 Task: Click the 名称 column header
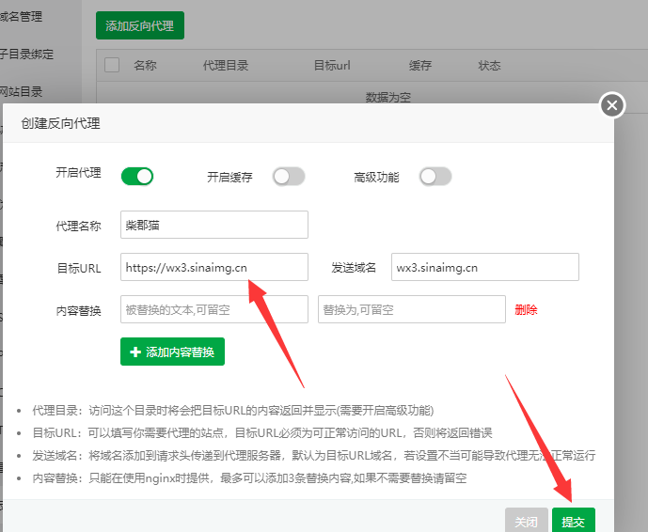pyautogui.click(x=145, y=65)
